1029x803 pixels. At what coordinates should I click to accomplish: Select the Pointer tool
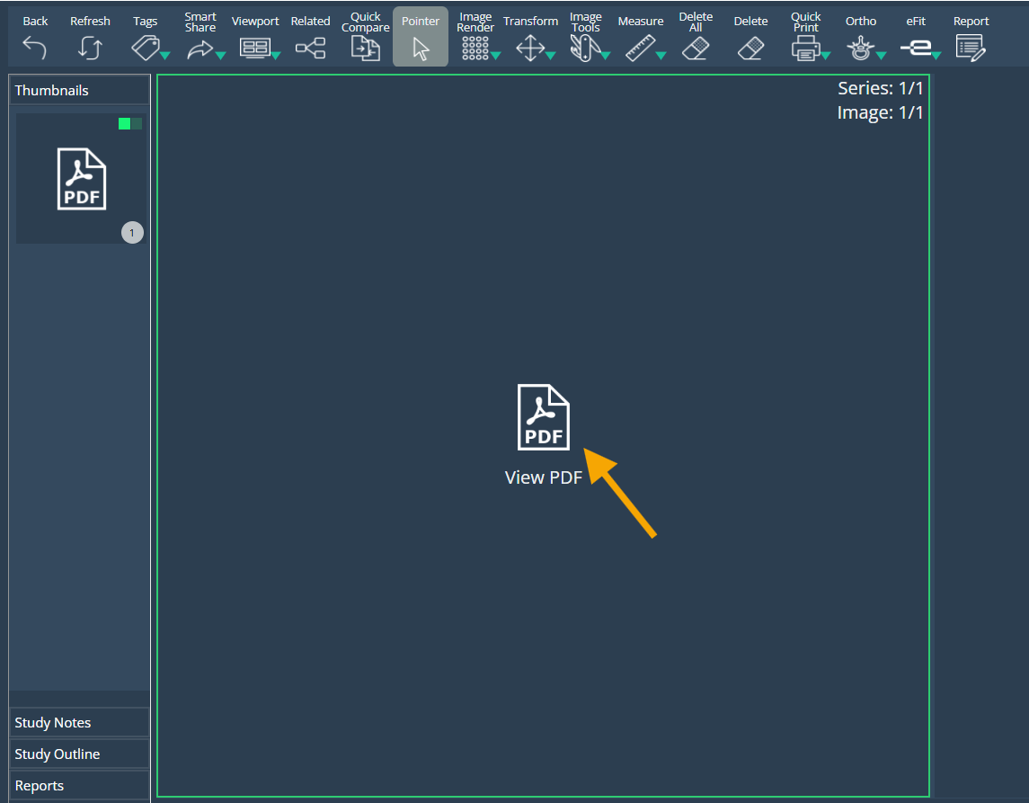pos(421,48)
